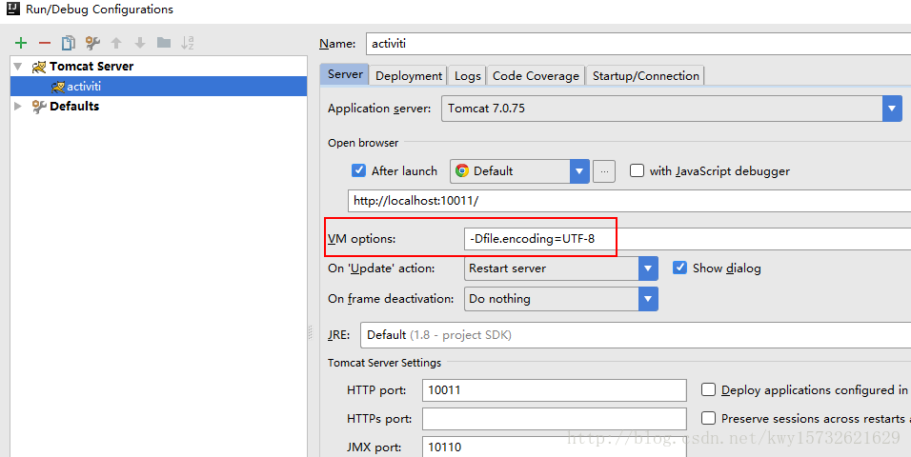Uncheck the After launch checkbox
Image resolution: width=911 pixels, height=457 pixels.
[x=358, y=170]
